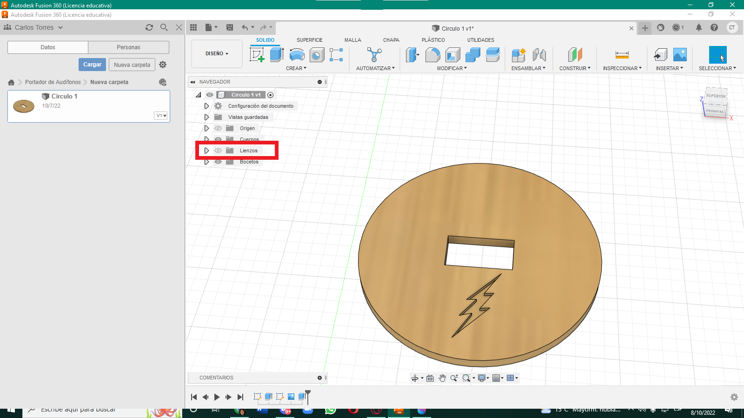Hide the Cuerpos folder
Image resolution: width=744 pixels, height=418 pixels.
(x=218, y=139)
